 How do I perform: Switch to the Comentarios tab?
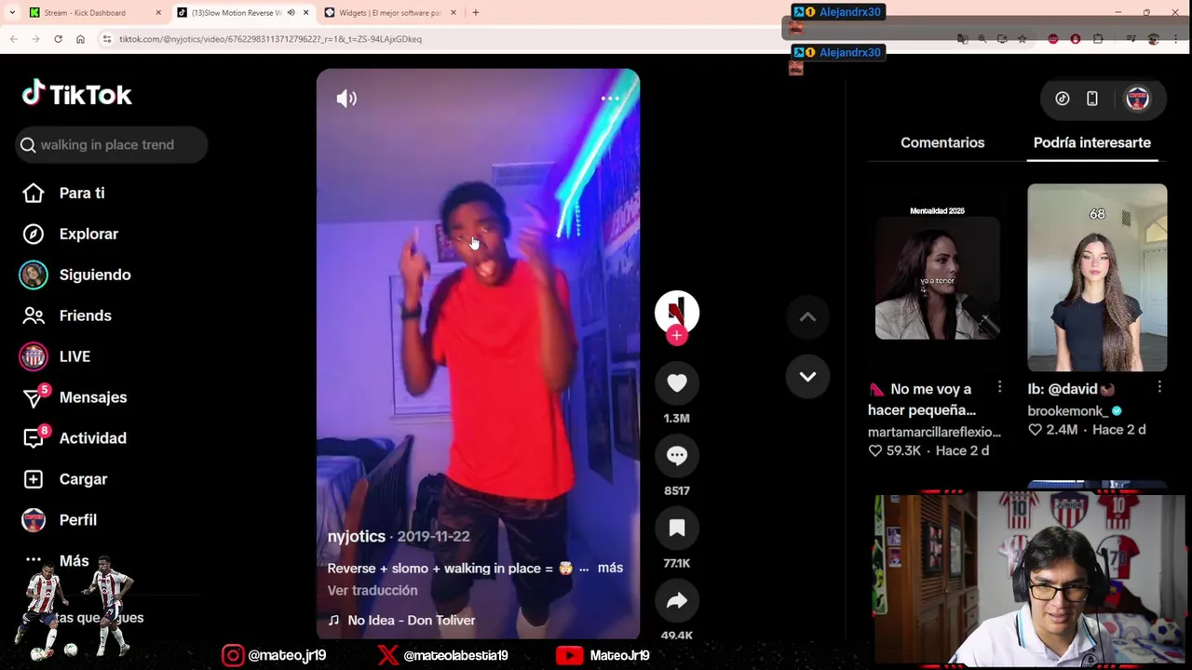942,142
